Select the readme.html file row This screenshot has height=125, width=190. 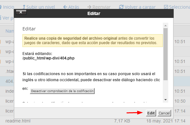pos(95,121)
